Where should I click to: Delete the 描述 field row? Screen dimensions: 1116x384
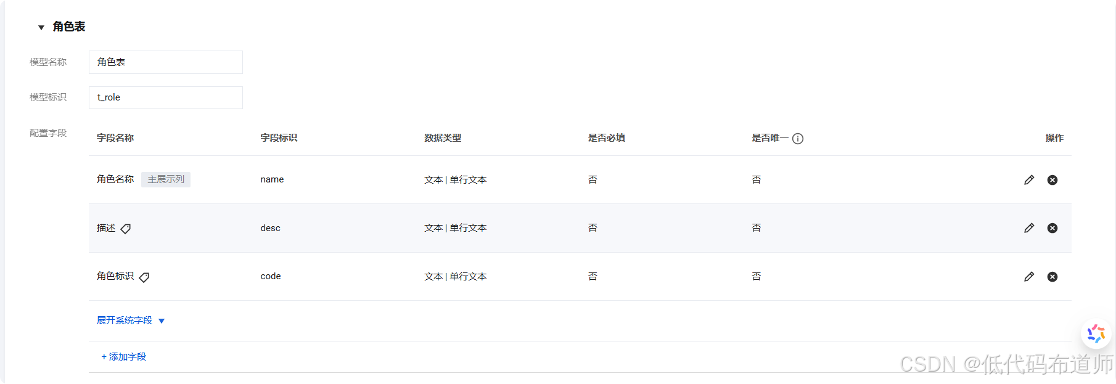[1052, 228]
